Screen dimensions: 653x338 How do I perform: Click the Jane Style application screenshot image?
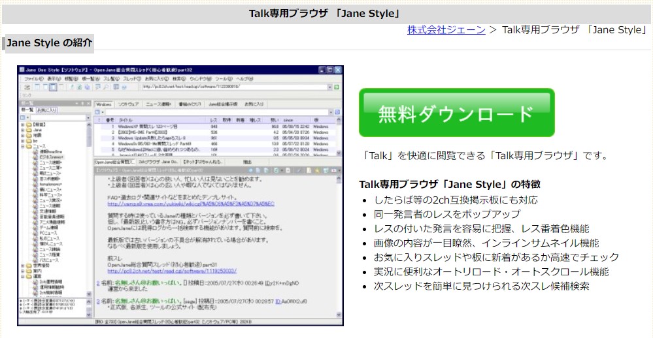tap(180, 195)
